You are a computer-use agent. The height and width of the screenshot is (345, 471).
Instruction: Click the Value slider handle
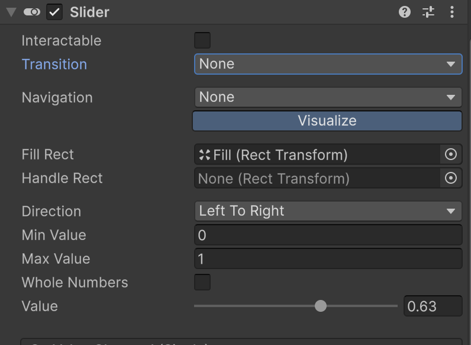(321, 306)
